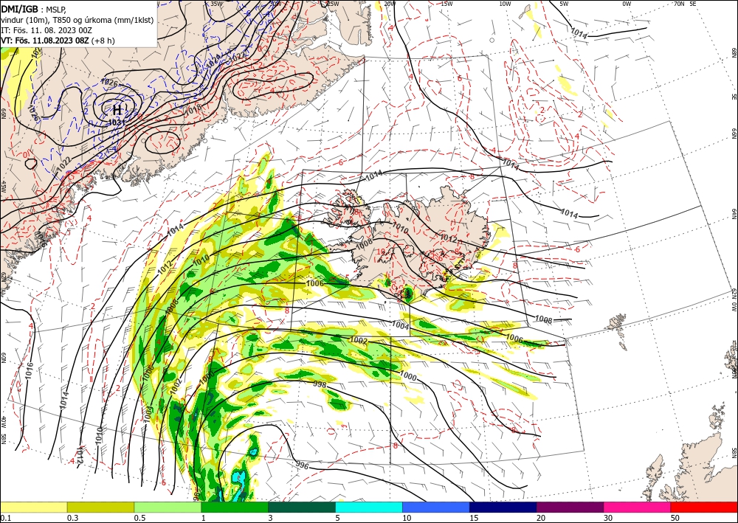Click the '1018' isobar label over Greenland
738x523 pixels.
[193, 111]
